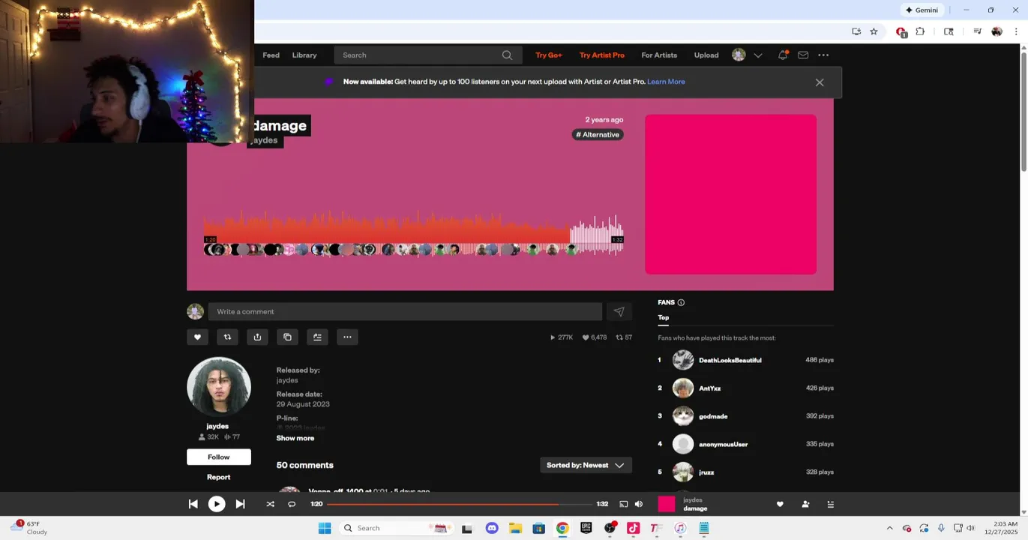Open the Sorted by: Newest dropdown
The width and height of the screenshot is (1028, 540).
(x=586, y=465)
